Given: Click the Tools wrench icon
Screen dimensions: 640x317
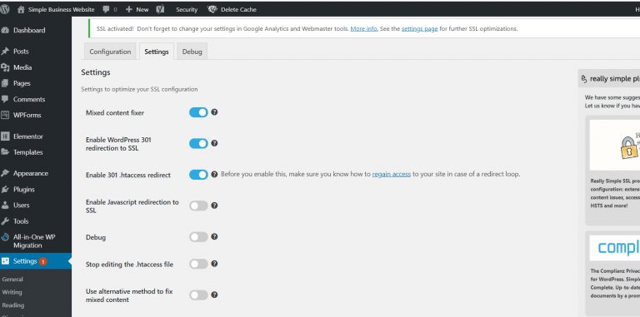Looking at the screenshot, I should [x=5, y=221].
